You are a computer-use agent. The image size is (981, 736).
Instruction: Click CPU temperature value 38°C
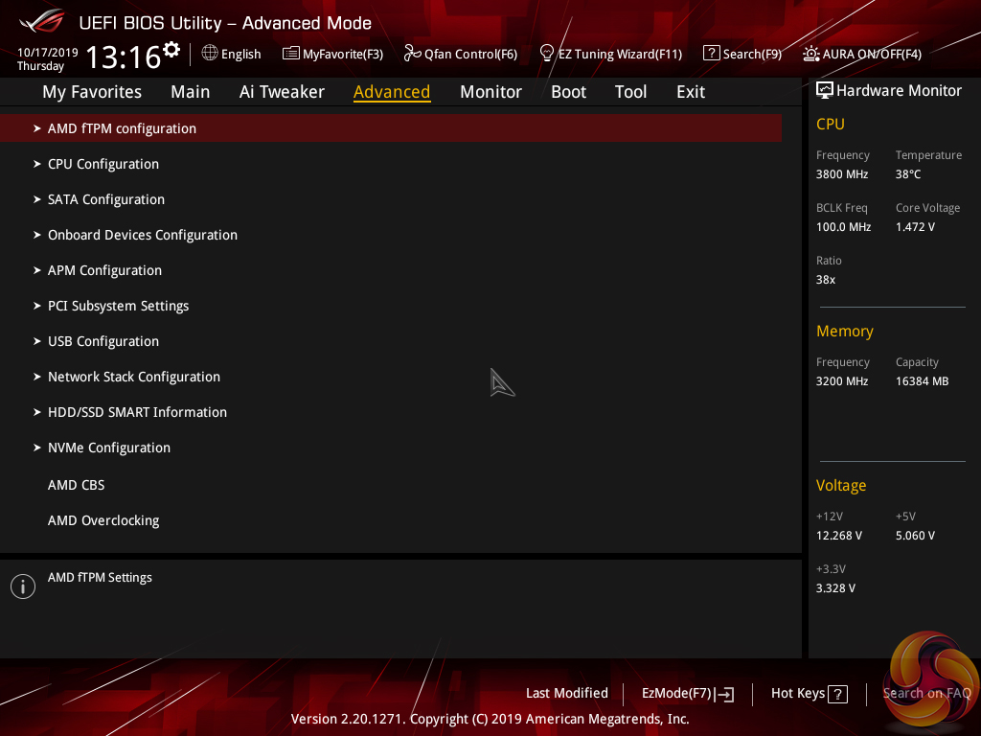pos(908,174)
